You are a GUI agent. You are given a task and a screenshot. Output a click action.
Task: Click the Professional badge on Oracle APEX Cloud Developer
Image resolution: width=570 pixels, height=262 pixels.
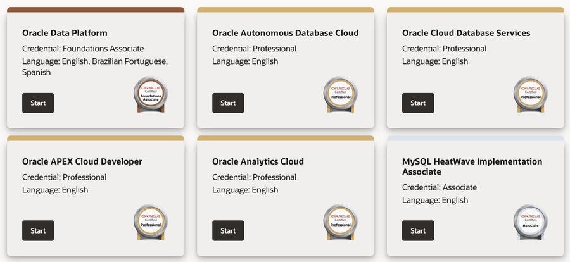point(151,222)
